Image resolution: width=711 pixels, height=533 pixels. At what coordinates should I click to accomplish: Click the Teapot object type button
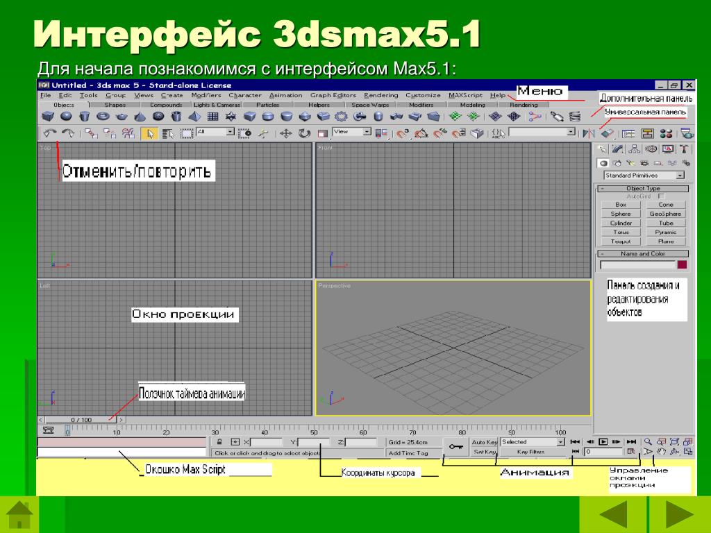point(621,242)
